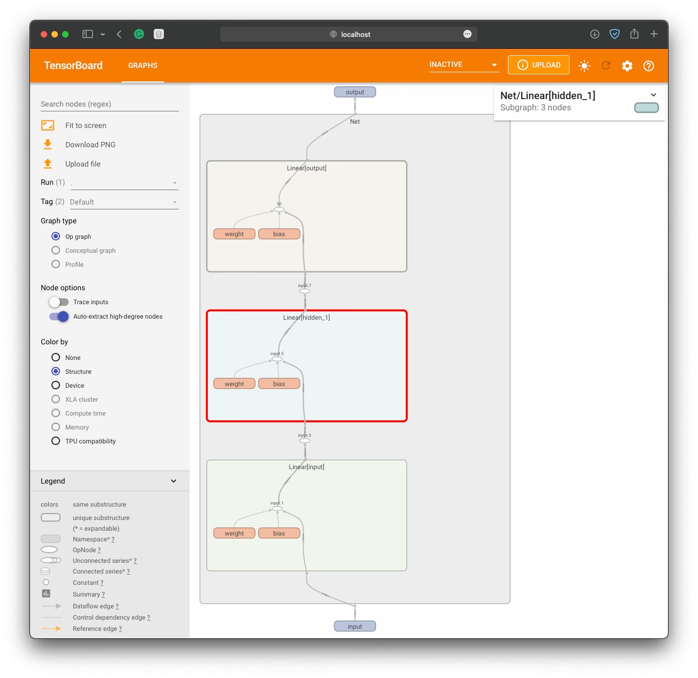Screen dimensions: 698x678
Task: Disable Auto-extract high-degree nodes
Action: [58, 316]
